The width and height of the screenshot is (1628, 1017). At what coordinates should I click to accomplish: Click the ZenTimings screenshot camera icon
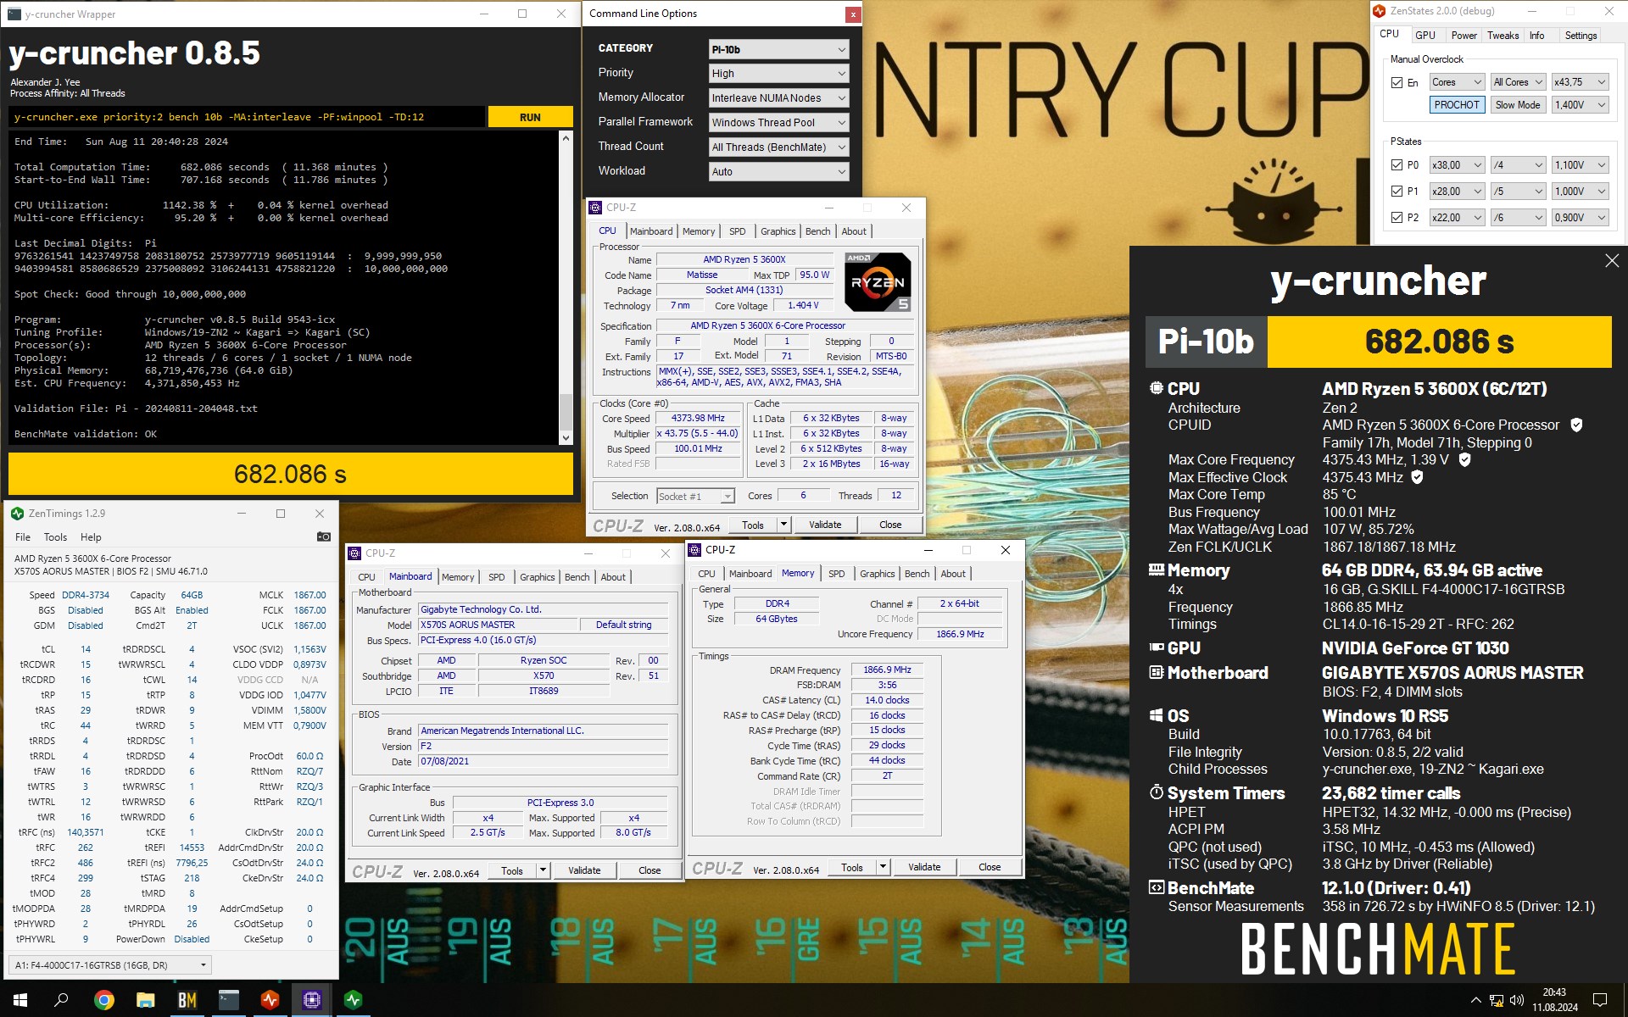pyautogui.click(x=324, y=536)
